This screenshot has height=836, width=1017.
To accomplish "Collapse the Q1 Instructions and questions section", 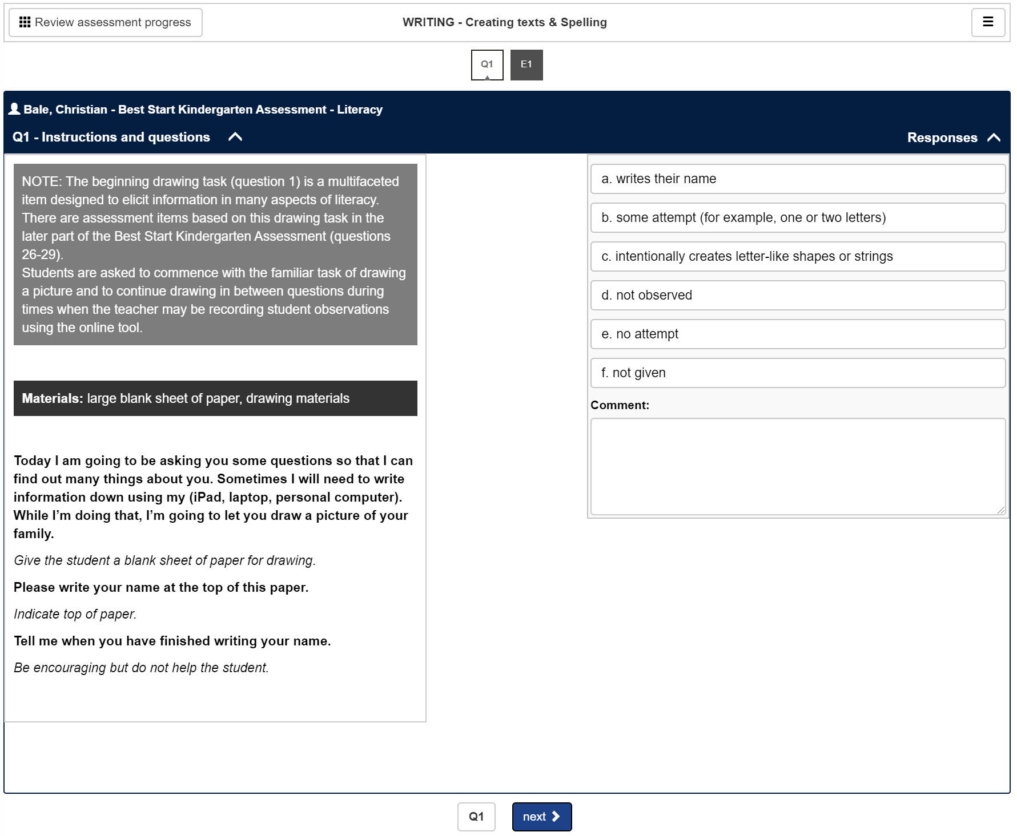I will [x=235, y=137].
